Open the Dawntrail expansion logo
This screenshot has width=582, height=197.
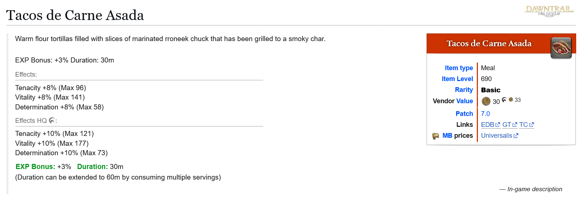point(549,11)
